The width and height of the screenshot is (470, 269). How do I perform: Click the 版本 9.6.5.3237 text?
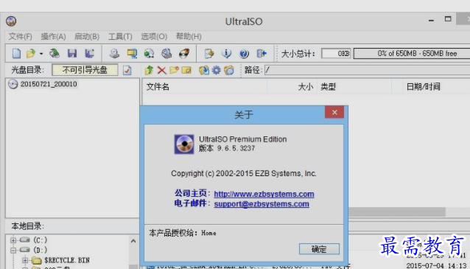[227, 148]
